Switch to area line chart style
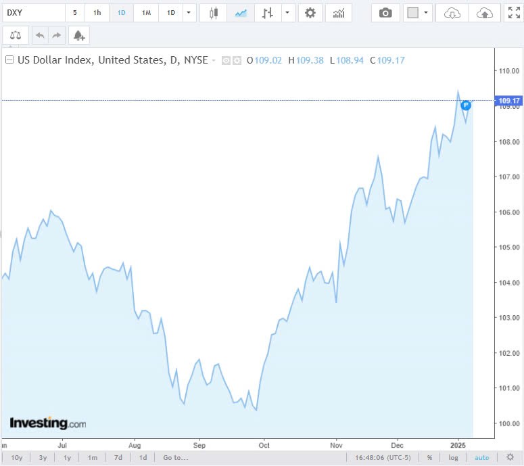This screenshot has width=524, height=466. pos(241,13)
